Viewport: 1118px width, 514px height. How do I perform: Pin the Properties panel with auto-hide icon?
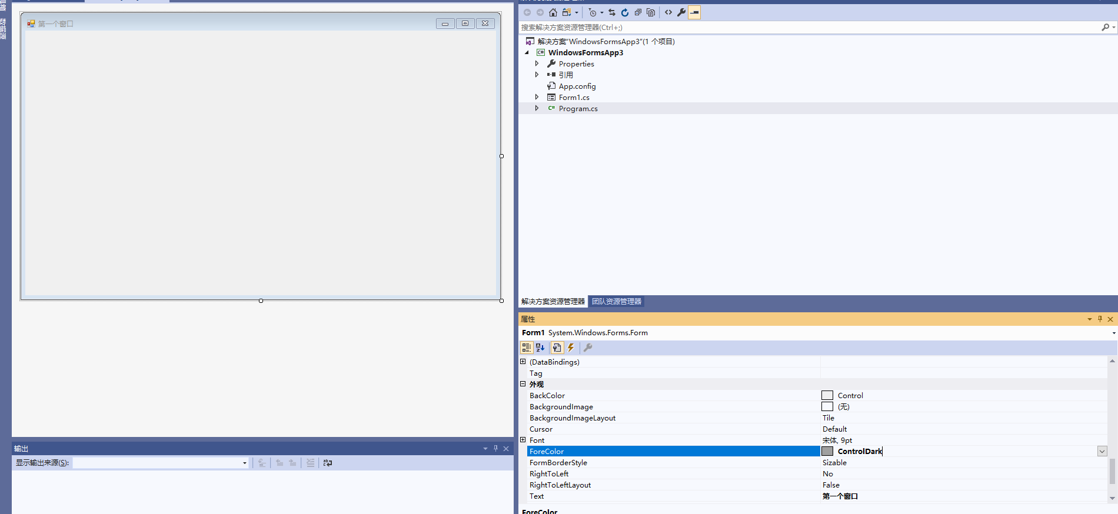point(1100,319)
